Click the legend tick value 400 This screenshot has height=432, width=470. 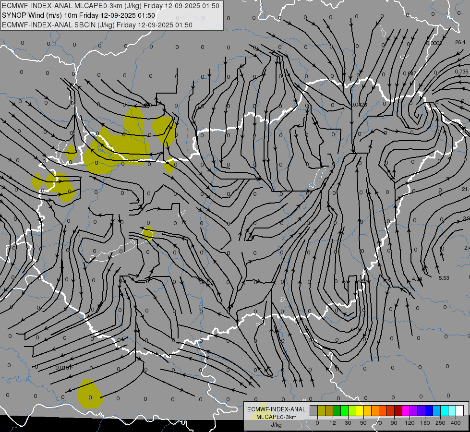pos(456,423)
